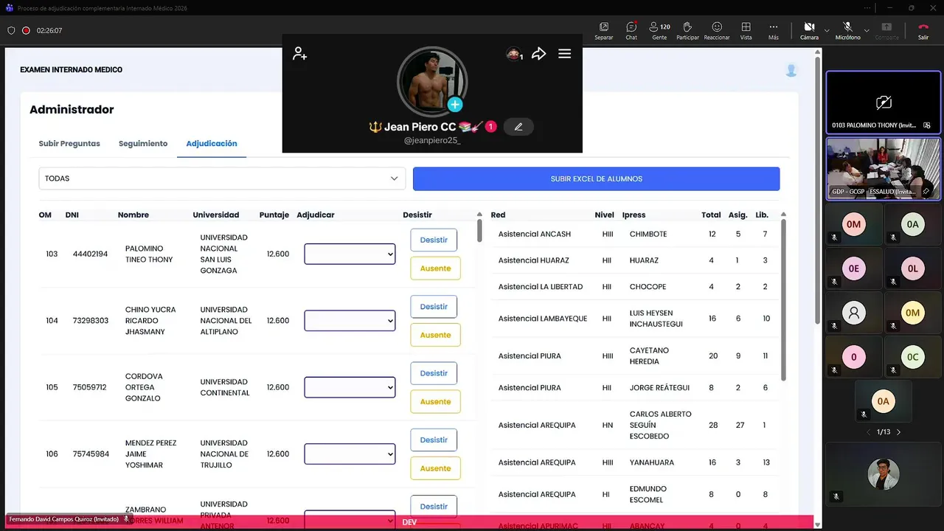Click SUBIR EXCEL DE ALUMNOS button
This screenshot has width=944, height=531.
pos(596,178)
